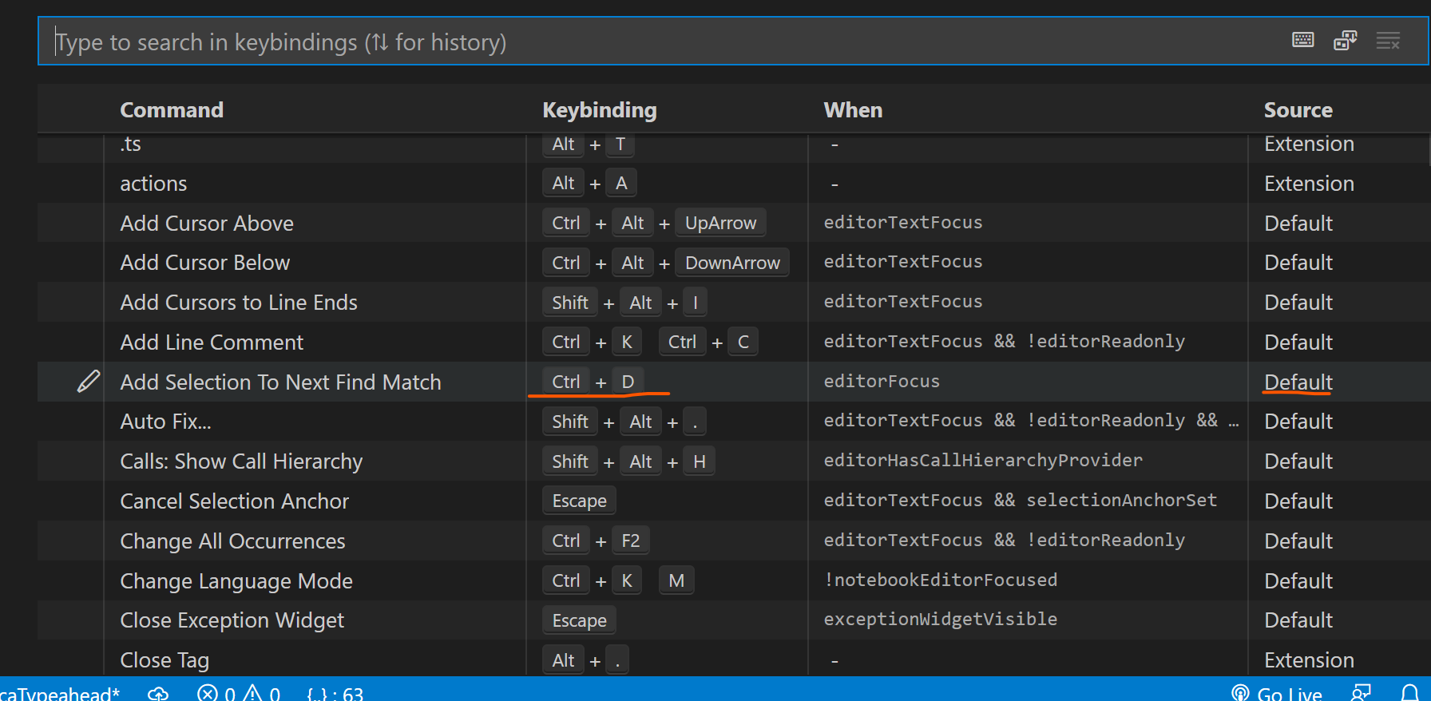Click the pencil edit keybinding icon
Image resolution: width=1431 pixels, height=701 pixels.
[x=89, y=382]
